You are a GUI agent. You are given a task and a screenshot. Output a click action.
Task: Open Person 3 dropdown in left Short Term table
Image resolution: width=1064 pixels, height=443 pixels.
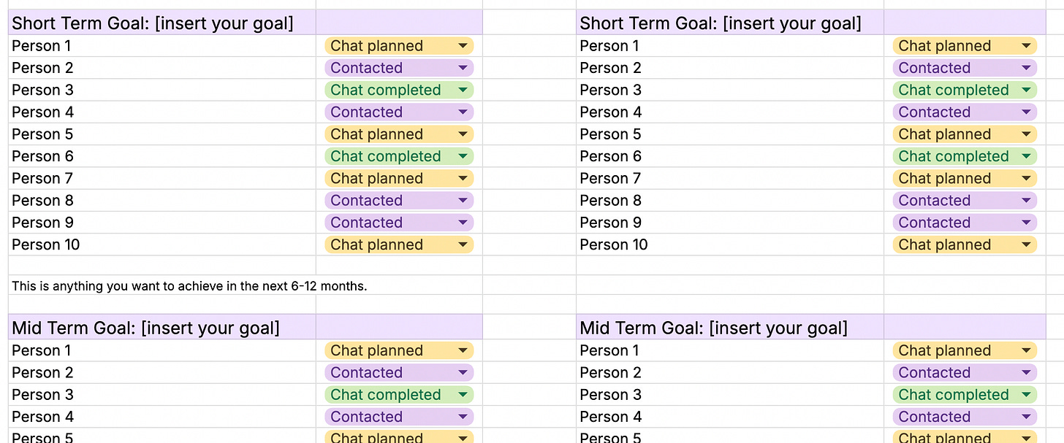[463, 90]
